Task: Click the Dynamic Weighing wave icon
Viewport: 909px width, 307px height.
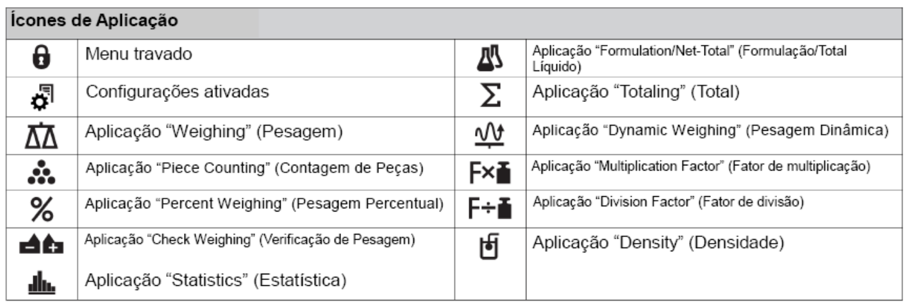Action: click(490, 134)
